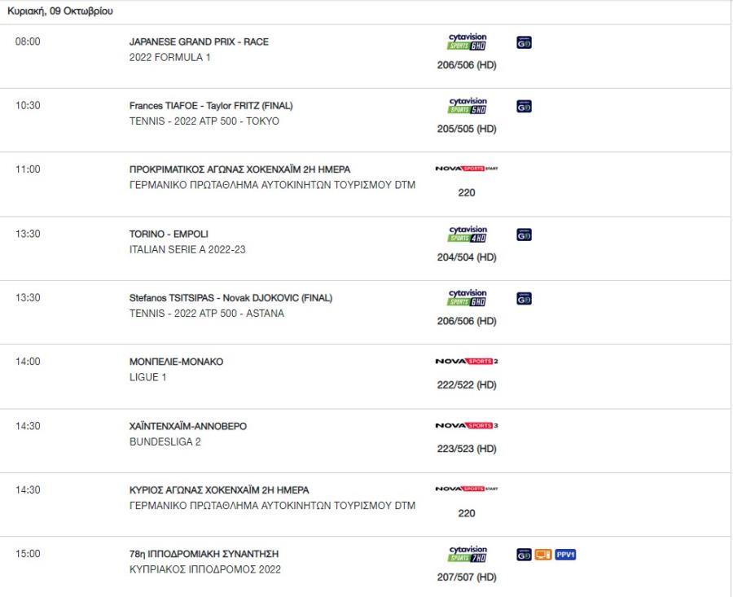Click the GO icon for Torino - Empoli
This screenshot has width=733, height=597.
pos(524,235)
